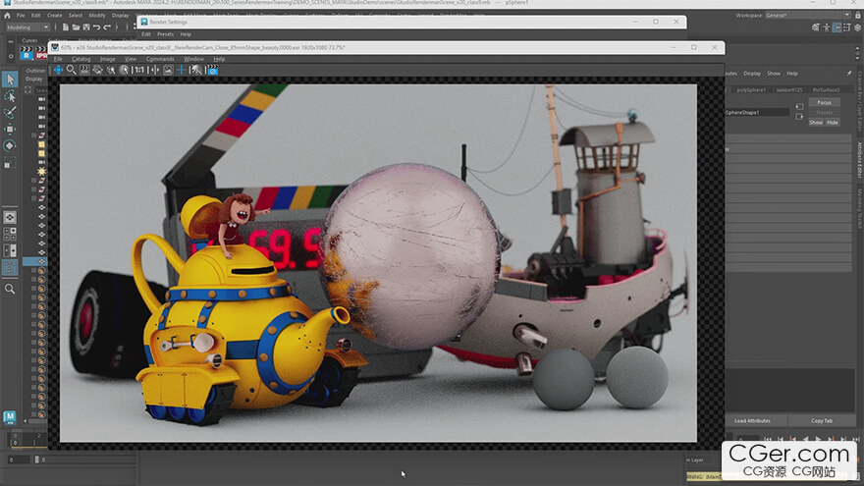Click the Hide button in Attribute Editor
Screen dimensions: 864x486
(833, 123)
